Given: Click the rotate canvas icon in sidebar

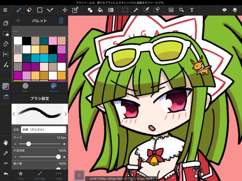Looking at the screenshot, I should 6,44.
